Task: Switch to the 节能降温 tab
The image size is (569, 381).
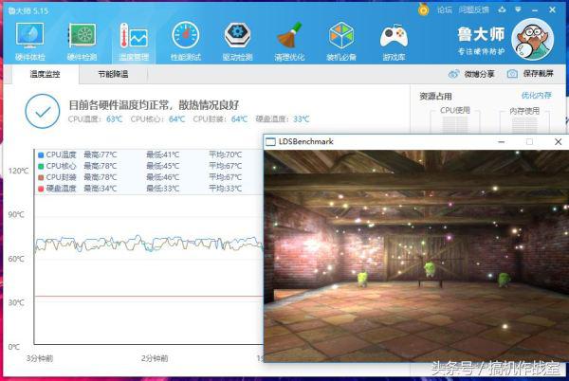Action: (x=113, y=74)
